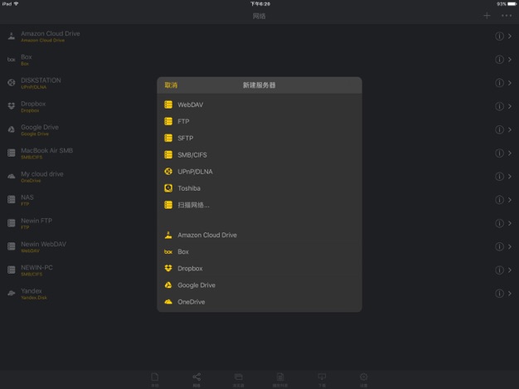Select 扫描网络 scan network option
Viewport: 519px width, 389px height.
click(193, 205)
